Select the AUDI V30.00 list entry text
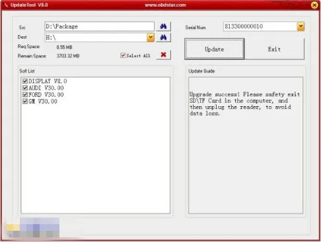This screenshot has width=321, height=242. (46, 88)
